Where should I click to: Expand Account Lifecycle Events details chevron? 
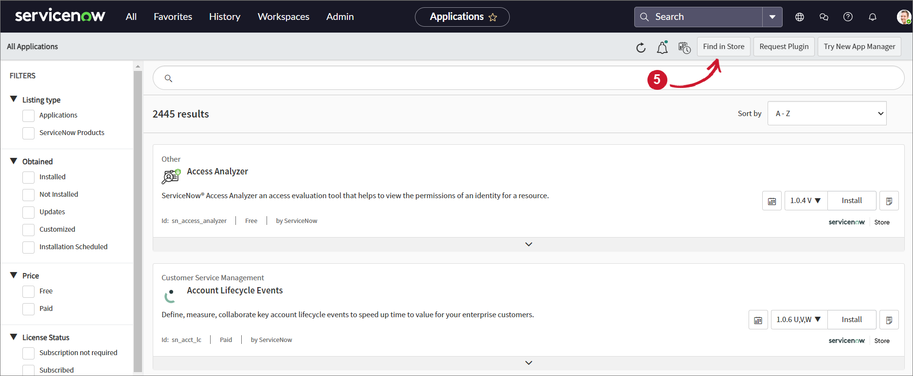(529, 363)
